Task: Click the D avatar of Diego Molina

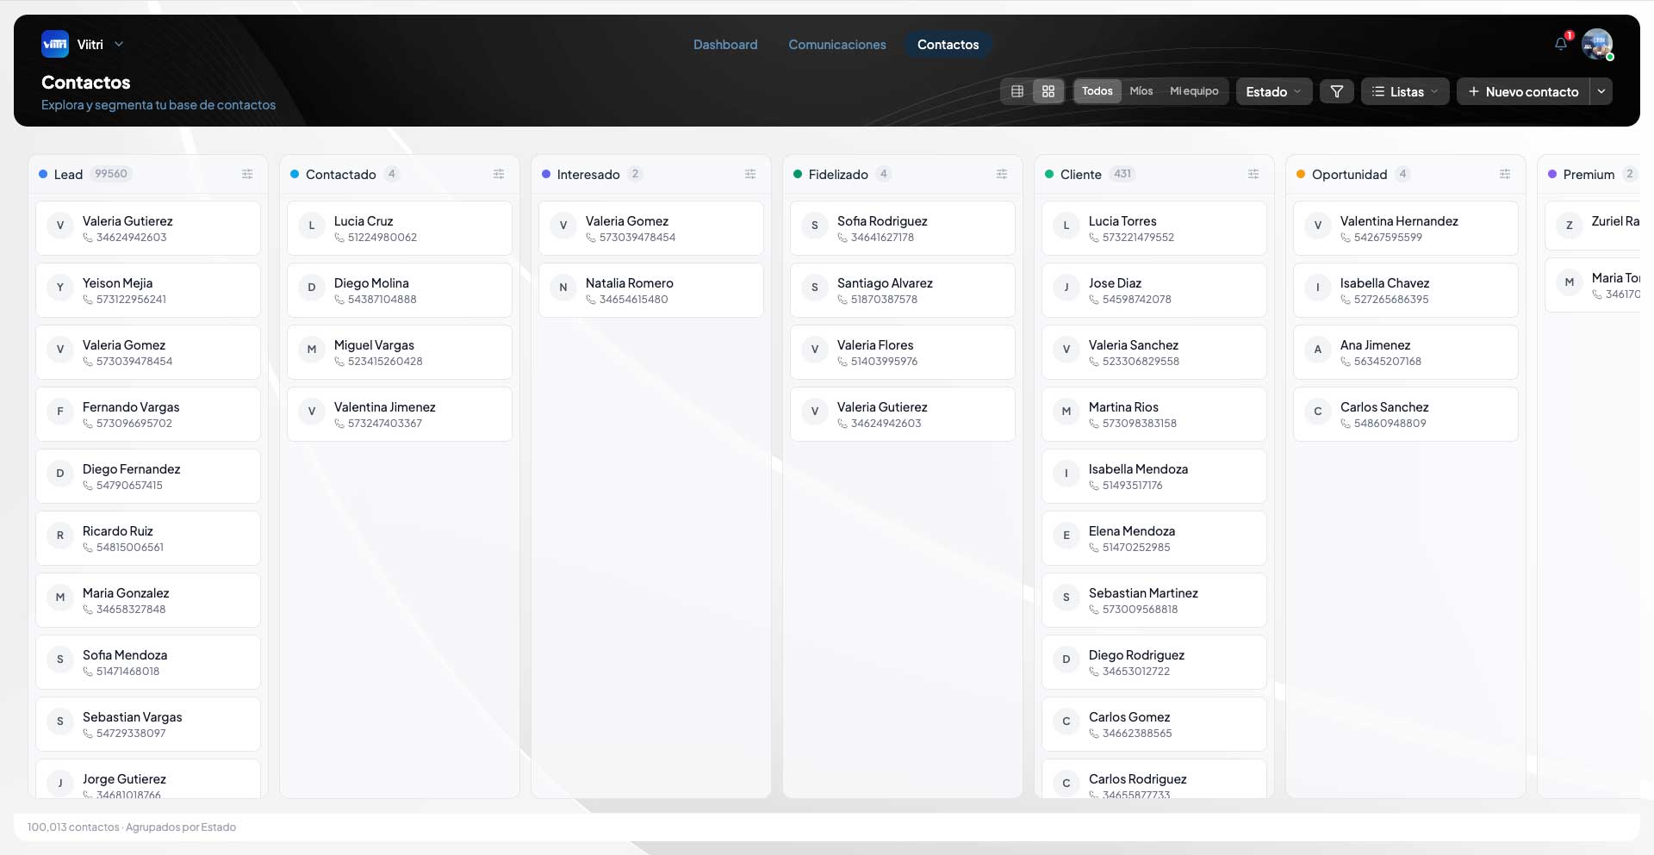Action: point(312,288)
